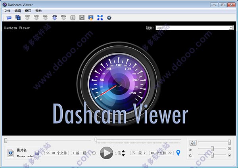Save current frame as JPG
The image size is (238, 168).
[54, 17]
